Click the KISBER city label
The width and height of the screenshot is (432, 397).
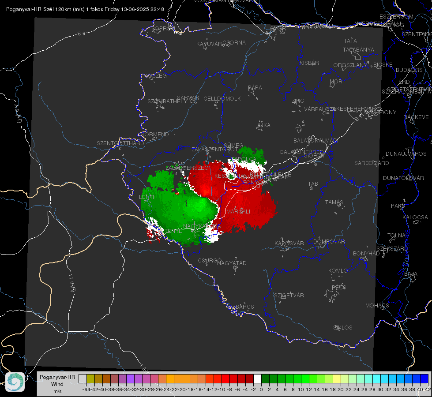(x=309, y=63)
